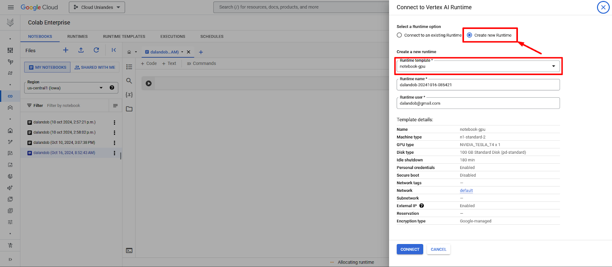Show notebooks Shared With Me

click(x=95, y=68)
